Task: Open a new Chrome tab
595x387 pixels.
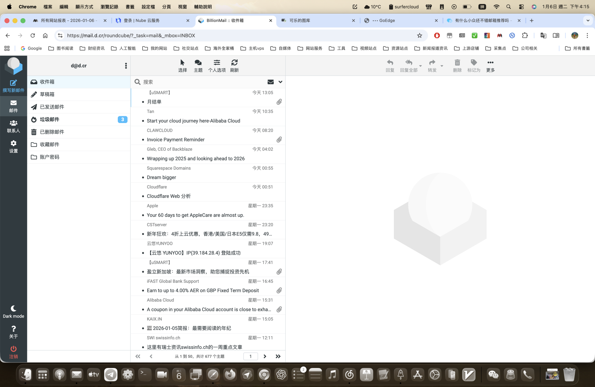Action: pos(531,20)
